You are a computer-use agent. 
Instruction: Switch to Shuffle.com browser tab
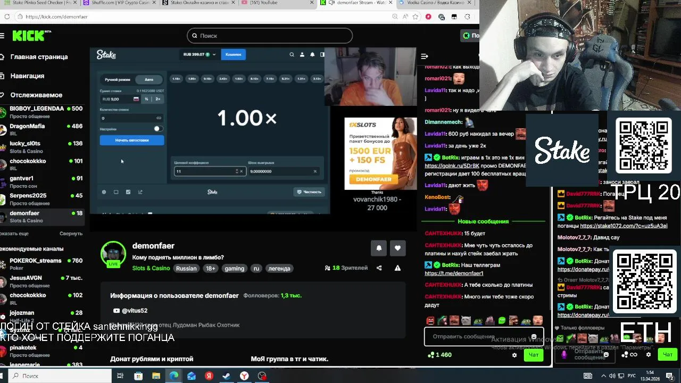pos(118,3)
